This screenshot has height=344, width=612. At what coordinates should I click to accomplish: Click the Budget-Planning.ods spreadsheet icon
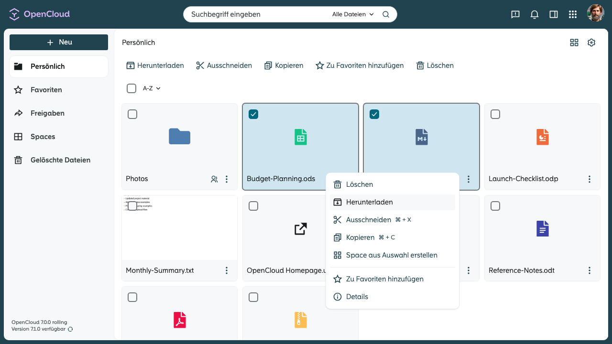coord(300,137)
